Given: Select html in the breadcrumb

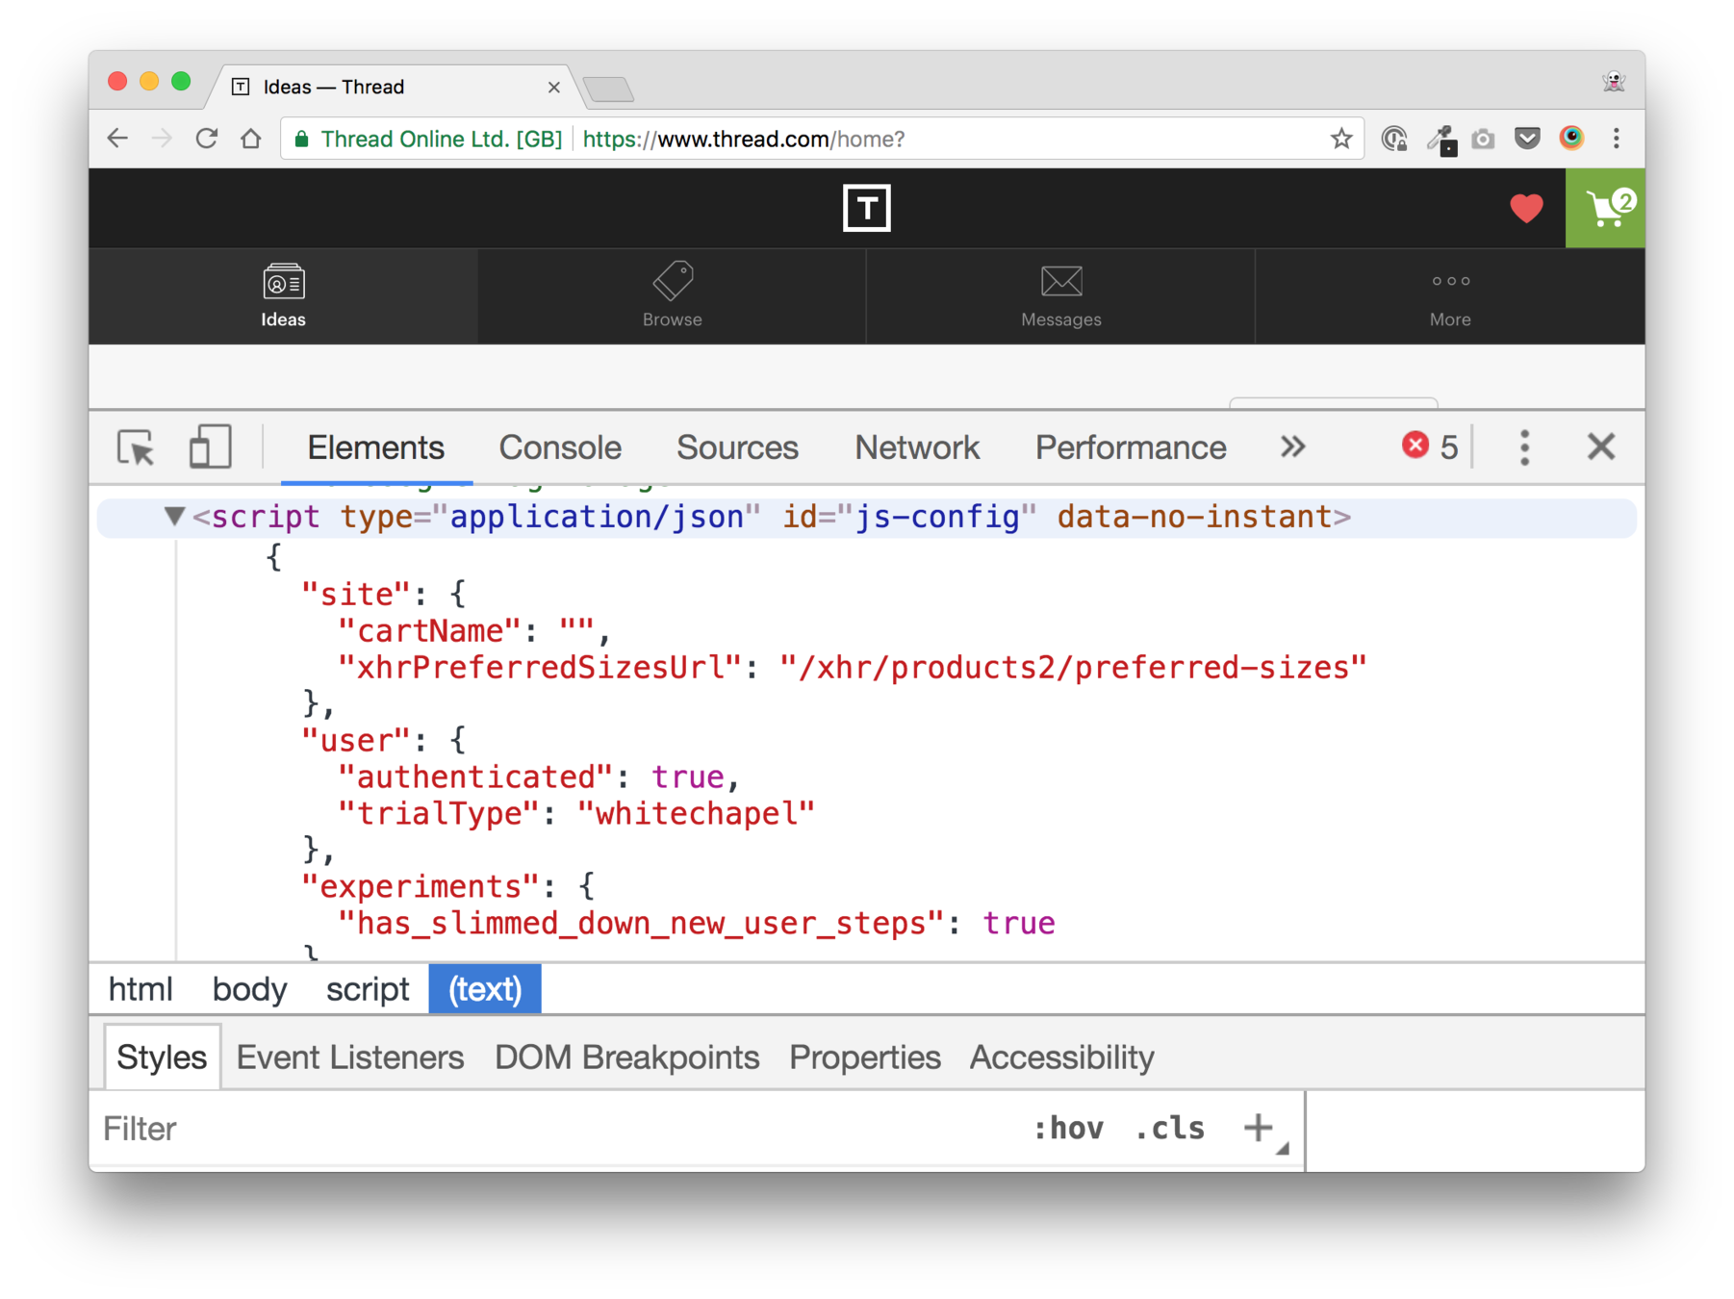Looking at the screenshot, I should 140,989.
